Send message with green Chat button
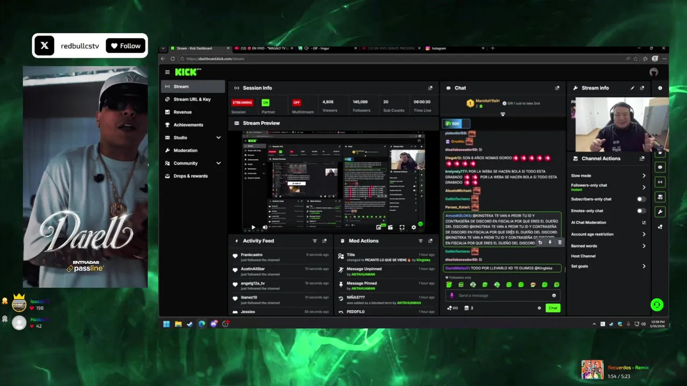Image resolution: width=687 pixels, height=386 pixels. tap(553, 308)
